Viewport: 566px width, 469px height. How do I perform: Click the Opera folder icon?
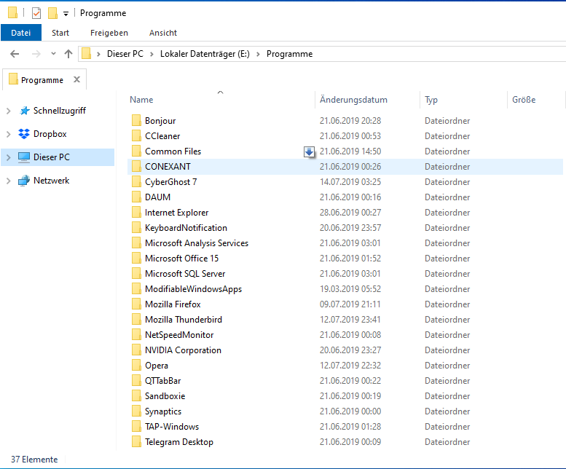coord(136,366)
